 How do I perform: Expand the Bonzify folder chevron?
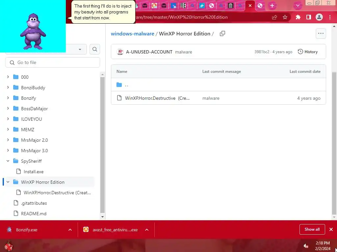(x=8, y=98)
